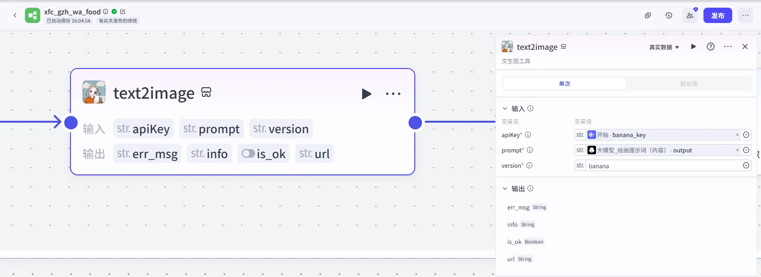Click the prompt input tag on node
The image size is (761, 277).
211,128
